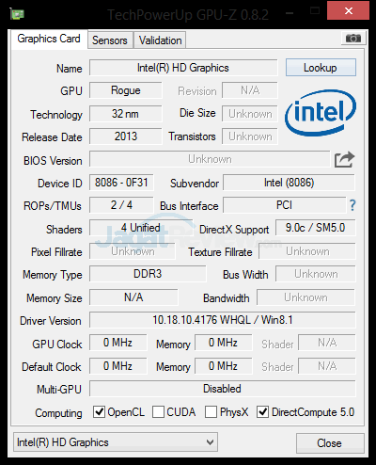This screenshot has width=376, height=465.
Task: Click the Name field showing Intel(R) HD Graphics
Action: 183,68
